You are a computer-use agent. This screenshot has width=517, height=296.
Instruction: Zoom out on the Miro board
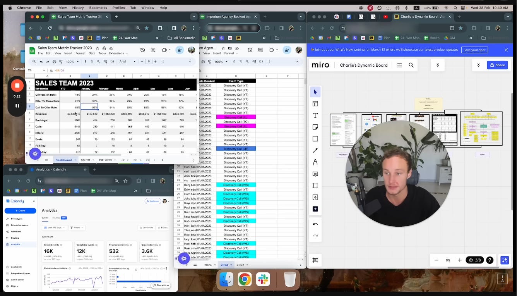pos(437,260)
